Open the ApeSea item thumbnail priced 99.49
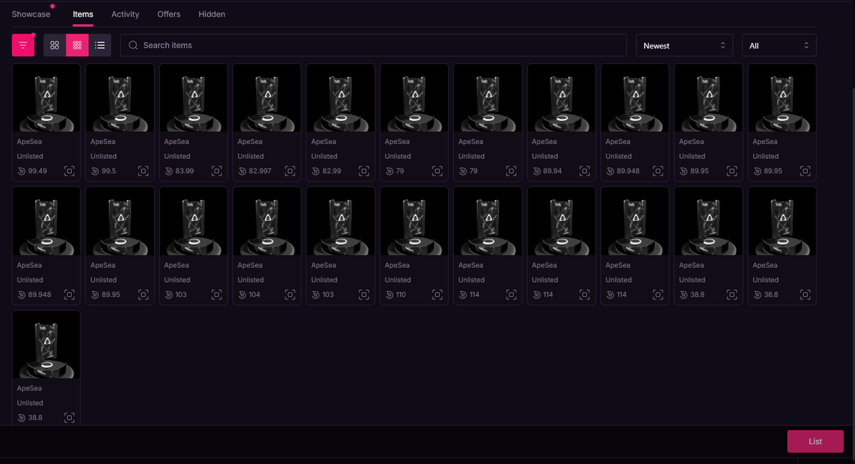Viewport: 855px width, 464px height. 46,98
